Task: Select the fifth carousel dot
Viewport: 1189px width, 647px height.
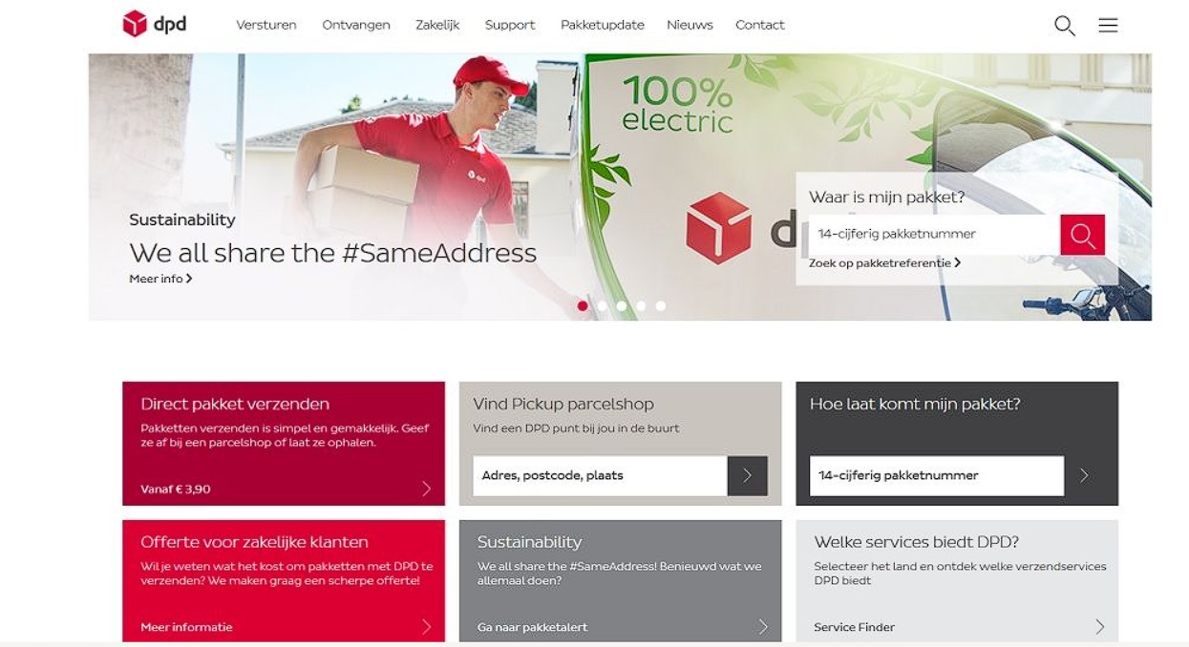Action: point(661,306)
